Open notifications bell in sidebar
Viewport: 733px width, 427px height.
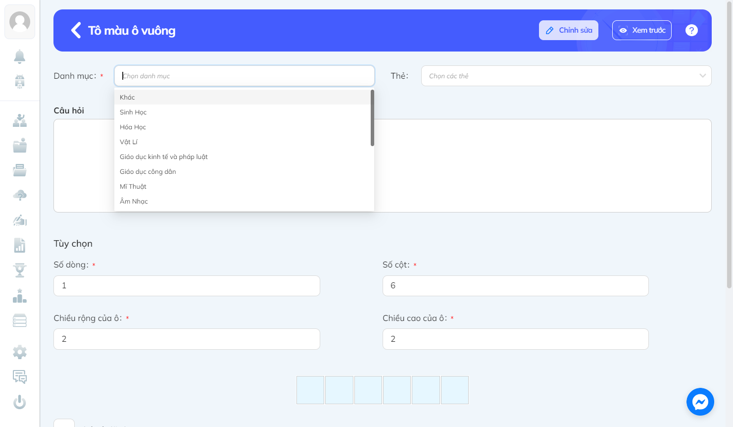click(x=20, y=56)
